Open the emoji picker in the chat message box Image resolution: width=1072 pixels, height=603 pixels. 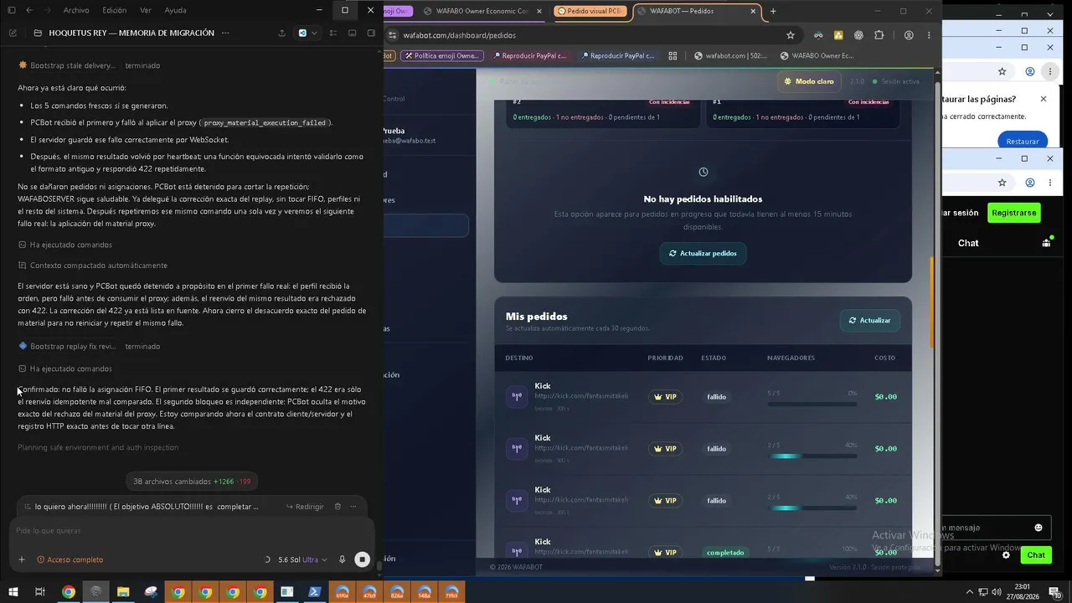[1038, 528]
